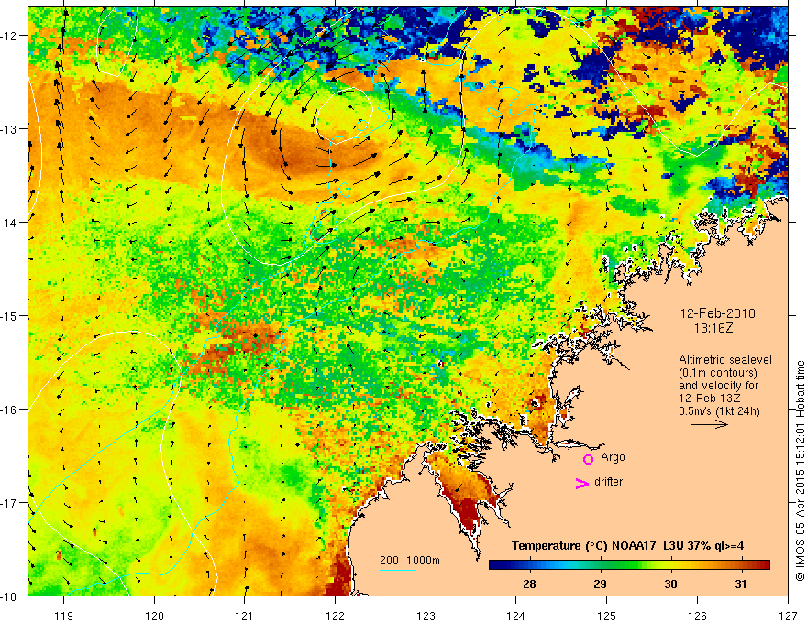Click the 'and velocity for' caption line
The height and width of the screenshot is (623, 807).
[718, 385]
